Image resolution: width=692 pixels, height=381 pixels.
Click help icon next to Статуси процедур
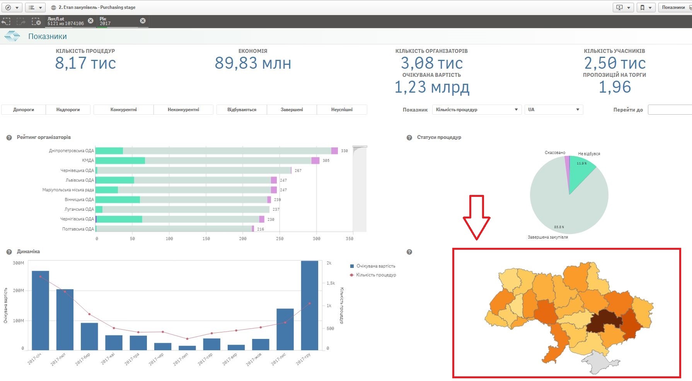coord(409,138)
